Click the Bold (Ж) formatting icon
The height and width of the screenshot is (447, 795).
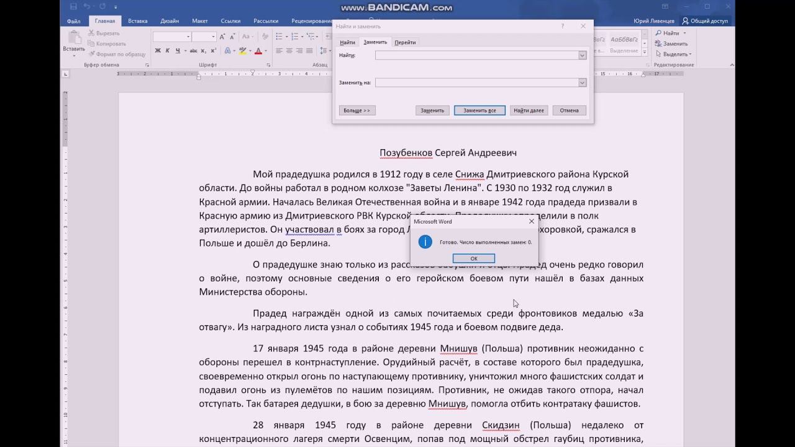pos(158,51)
